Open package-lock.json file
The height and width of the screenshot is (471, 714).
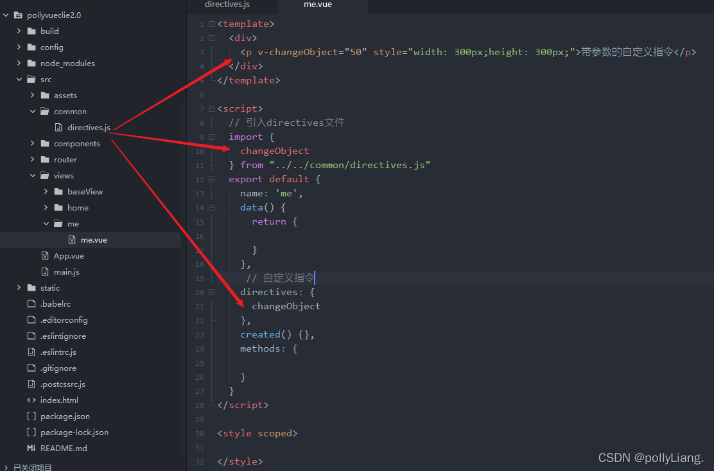[74, 432]
